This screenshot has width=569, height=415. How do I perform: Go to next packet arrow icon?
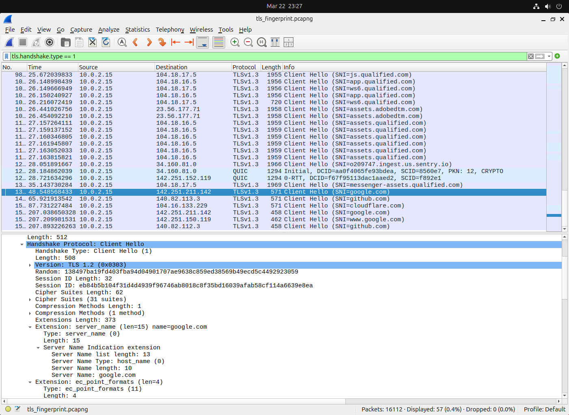(x=149, y=42)
